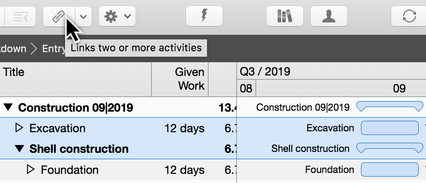This screenshot has width=426, height=183.
Task: Collapse the Construction 09|2019 group
Action: pyautogui.click(x=8, y=108)
